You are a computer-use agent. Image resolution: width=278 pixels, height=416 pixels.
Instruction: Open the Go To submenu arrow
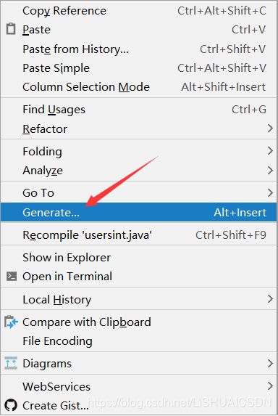click(270, 192)
